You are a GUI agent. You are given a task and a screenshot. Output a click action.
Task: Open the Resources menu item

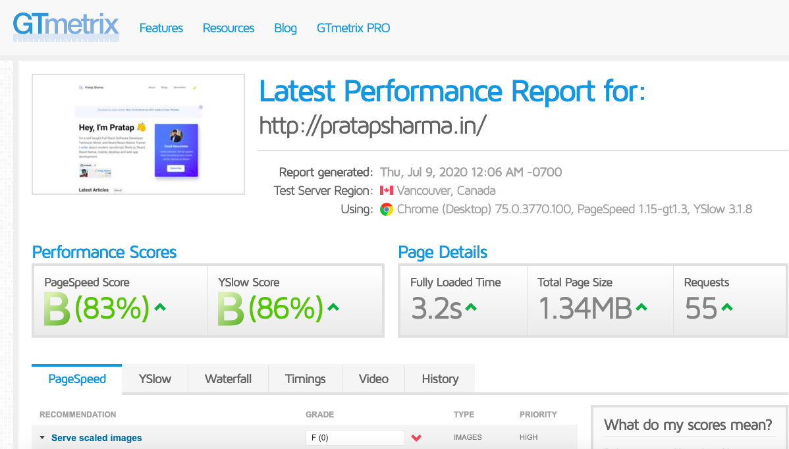coord(229,28)
